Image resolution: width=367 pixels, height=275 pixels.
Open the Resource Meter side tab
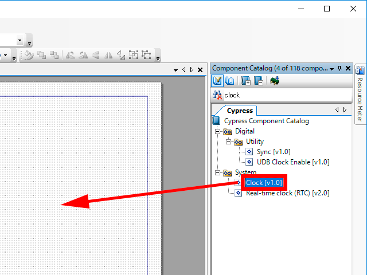(360, 94)
